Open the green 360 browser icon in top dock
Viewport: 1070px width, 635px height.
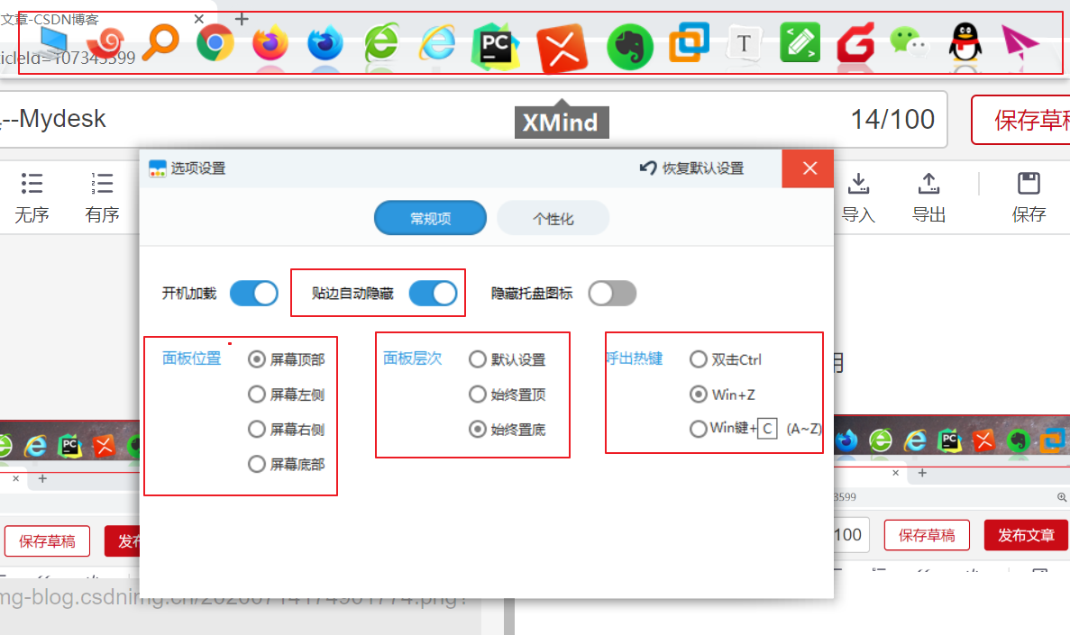[380, 43]
